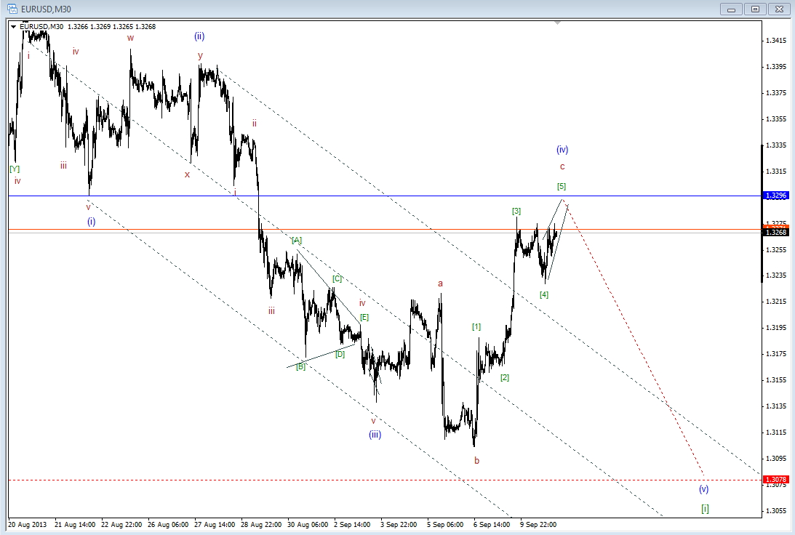Click the 1.3415 price scale value
795x535 pixels.
pos(776,41)
